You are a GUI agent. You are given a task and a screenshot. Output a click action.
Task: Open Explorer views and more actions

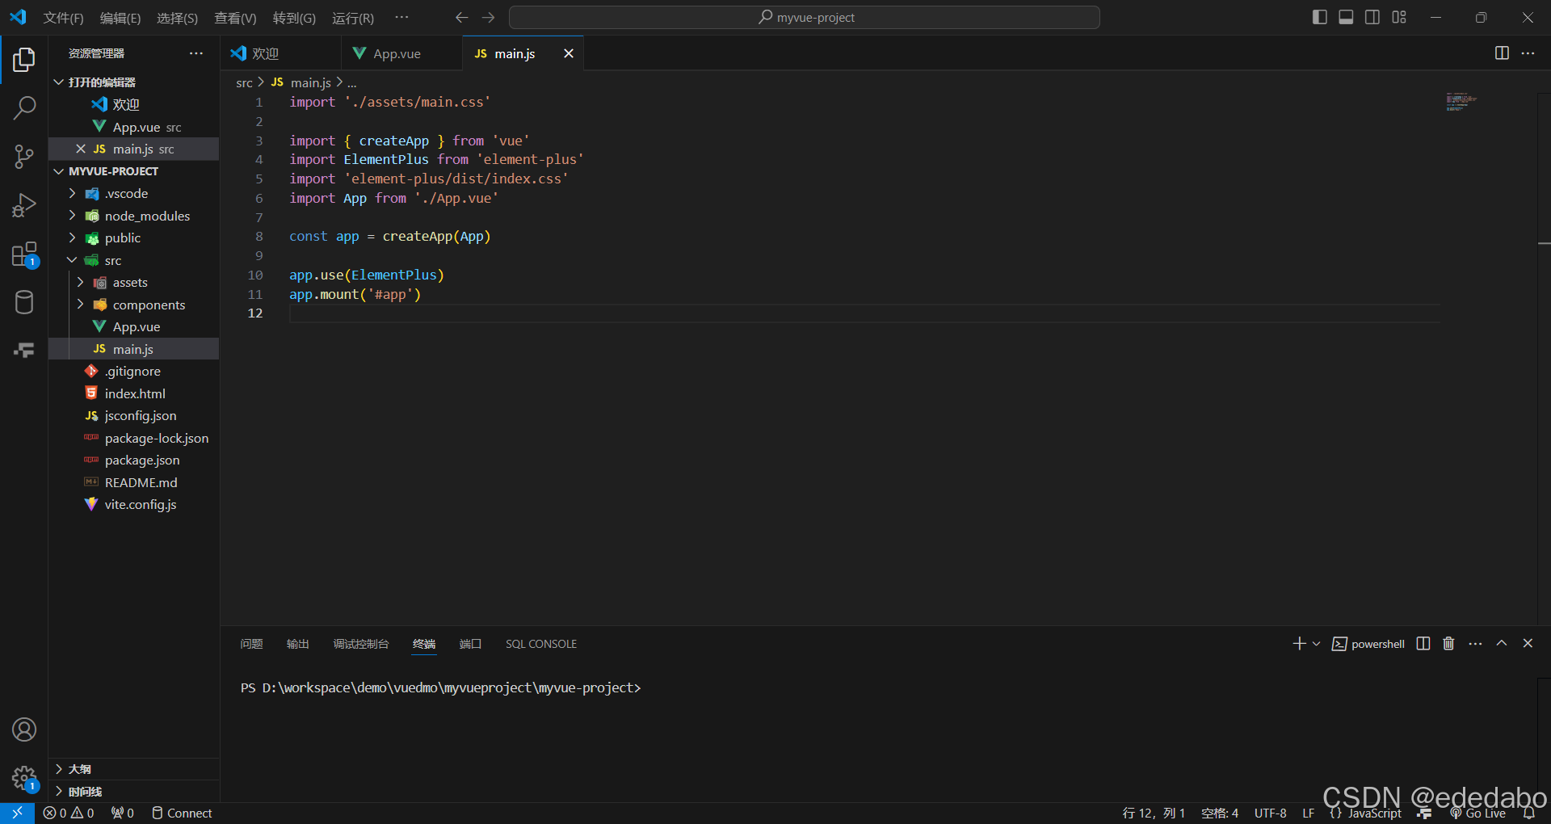[196, 53]
